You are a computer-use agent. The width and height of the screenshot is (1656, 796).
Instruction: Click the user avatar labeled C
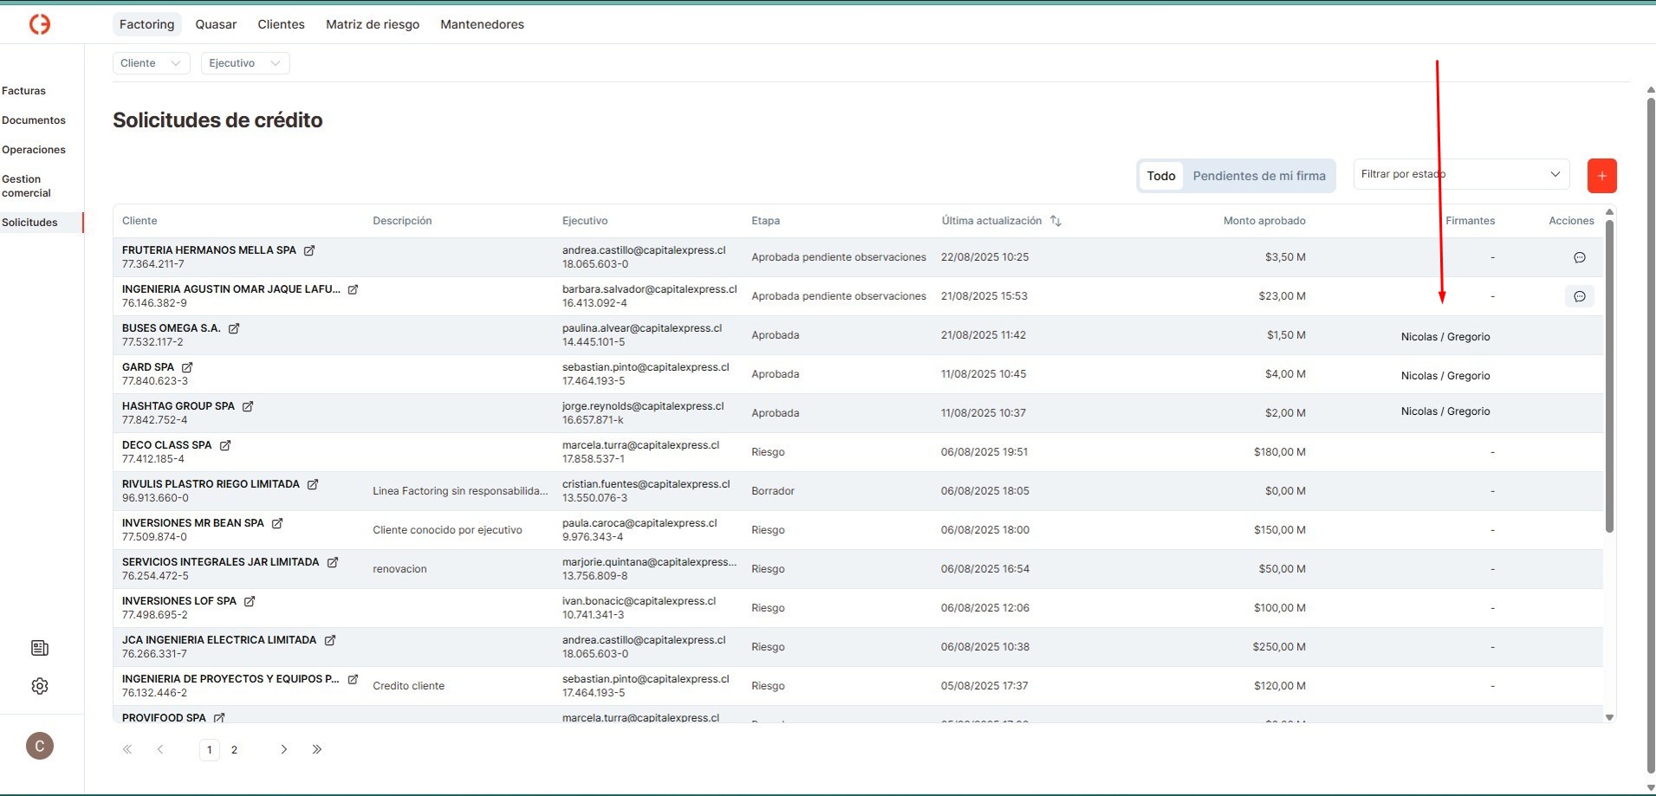(40, 746)
